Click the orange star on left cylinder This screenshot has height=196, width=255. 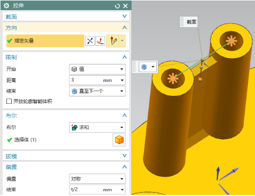pyautogui.click(x=173, y=78)
